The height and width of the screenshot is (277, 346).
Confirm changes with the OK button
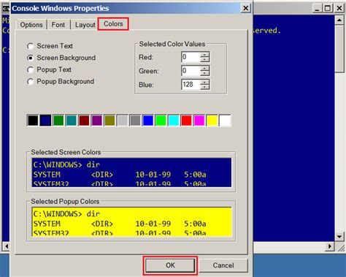[170, 265]
